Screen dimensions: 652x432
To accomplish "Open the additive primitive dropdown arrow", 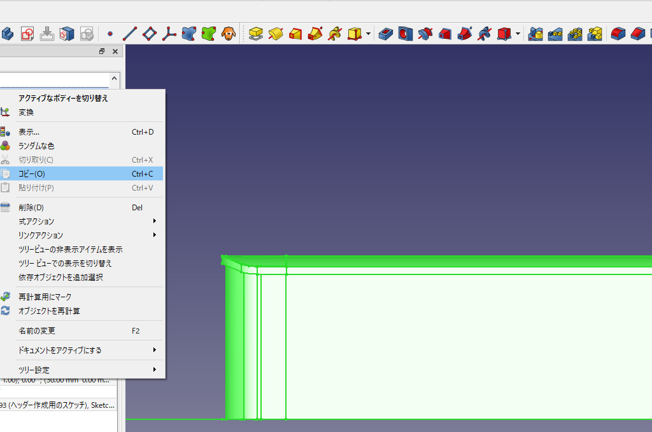I will click(x=368, y=33).
